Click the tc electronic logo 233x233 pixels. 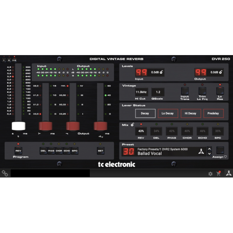(x=116, y=164)
